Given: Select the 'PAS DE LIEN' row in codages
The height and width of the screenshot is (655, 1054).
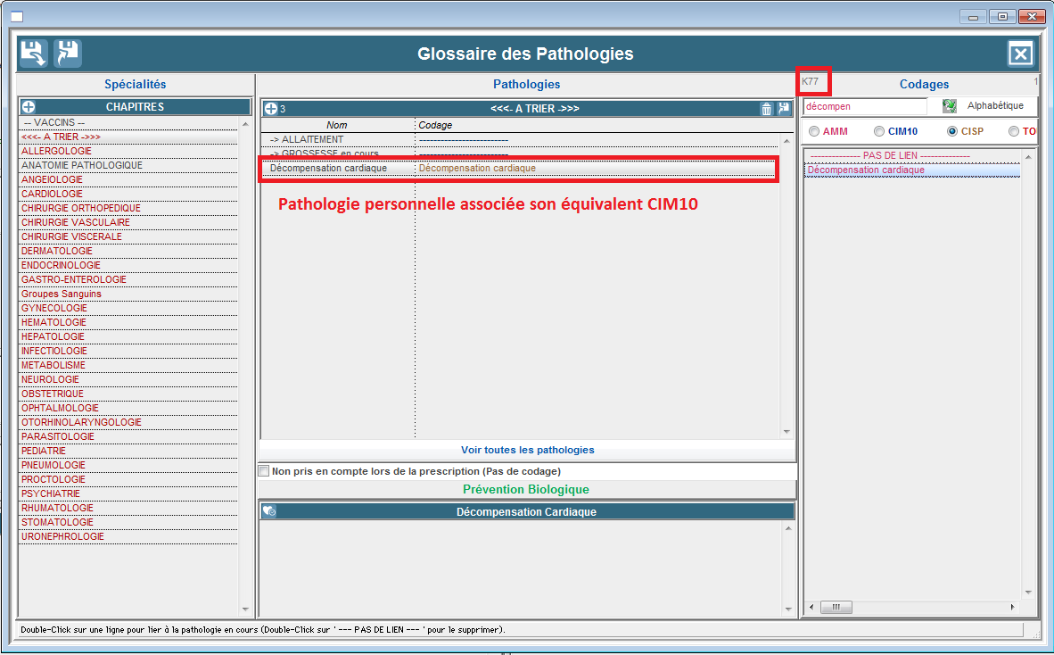Looking at the screenshot, I should click(910, 155).
